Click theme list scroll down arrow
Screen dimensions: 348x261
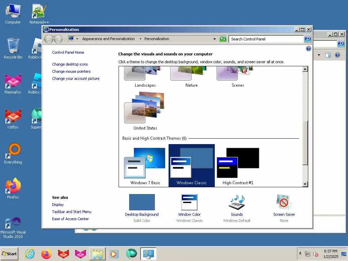pyautogui.click(x=305, y=184)
